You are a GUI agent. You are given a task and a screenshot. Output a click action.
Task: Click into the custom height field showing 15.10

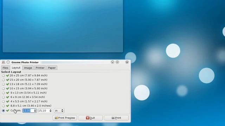44,111
